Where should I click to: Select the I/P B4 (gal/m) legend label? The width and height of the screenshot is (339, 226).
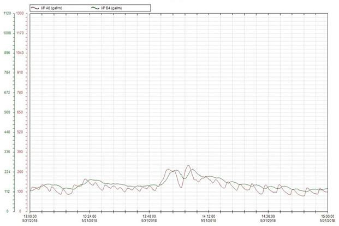pyautogui.click(x=111, y=8)
